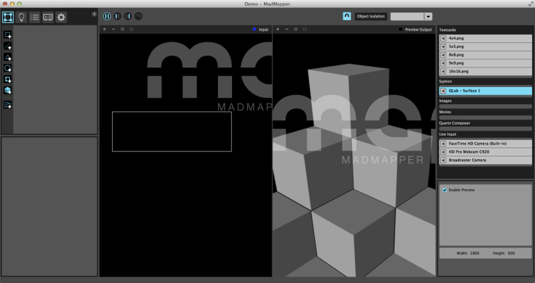Click the Object Isolation button
This screenshot has height=283, width=535.
click(371, 16)
